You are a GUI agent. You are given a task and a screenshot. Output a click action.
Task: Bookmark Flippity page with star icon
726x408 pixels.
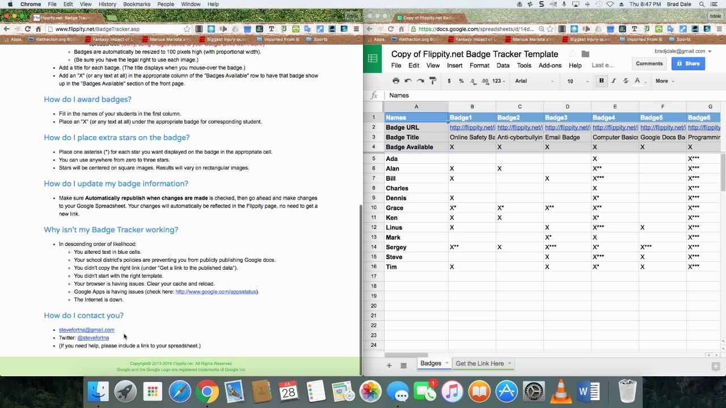tap(187, 29)
